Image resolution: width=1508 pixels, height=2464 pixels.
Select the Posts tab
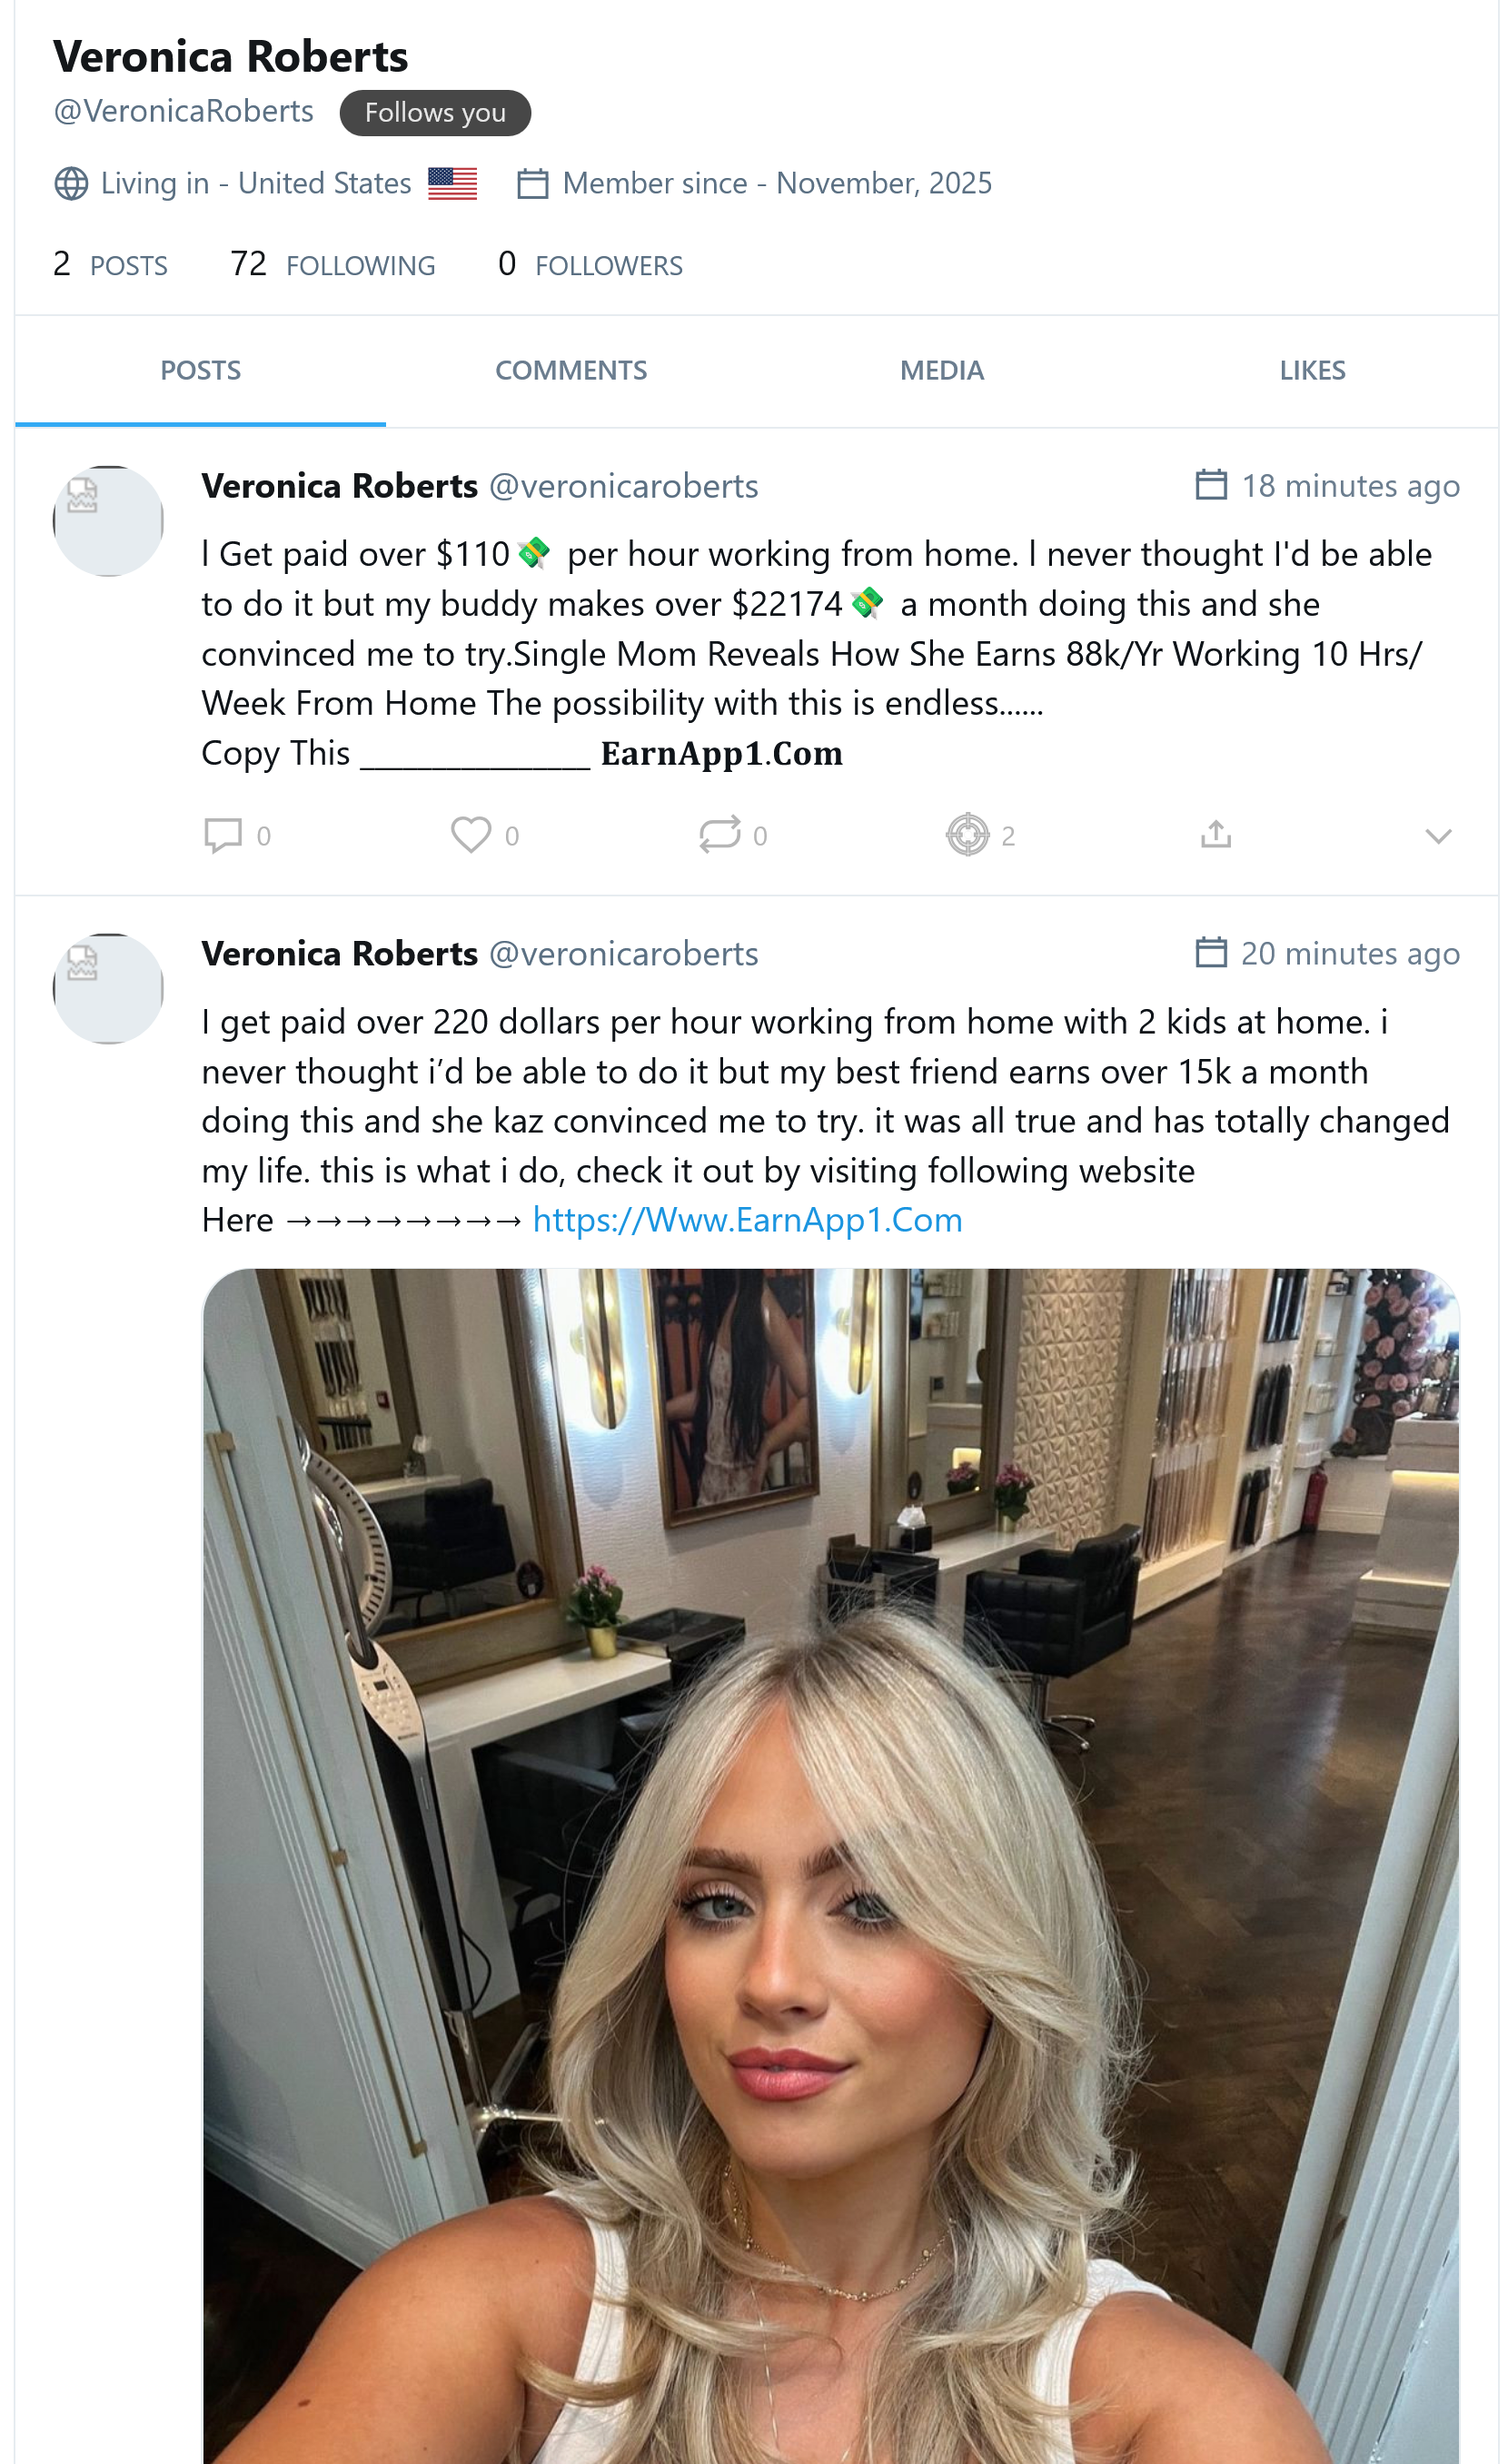coord(200,371)
